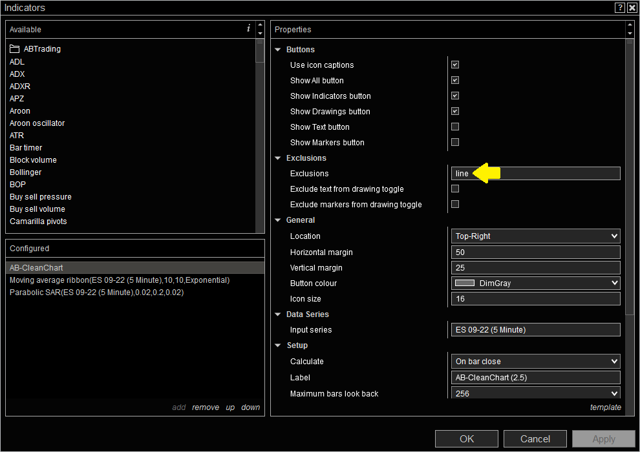The width and height of the screenshot is (640, 452).
Task: Click the remove link below Configured list
Action: tap(206, 407)
